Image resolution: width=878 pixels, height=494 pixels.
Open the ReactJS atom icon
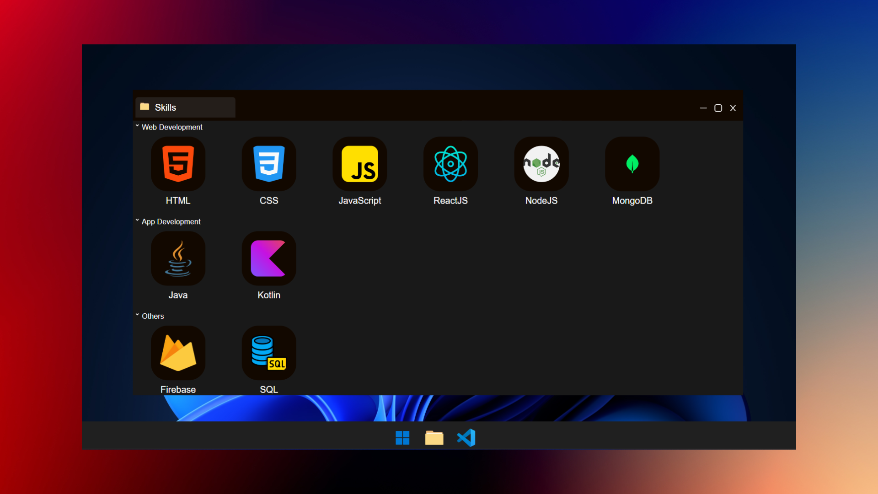[x=450, y=164]
